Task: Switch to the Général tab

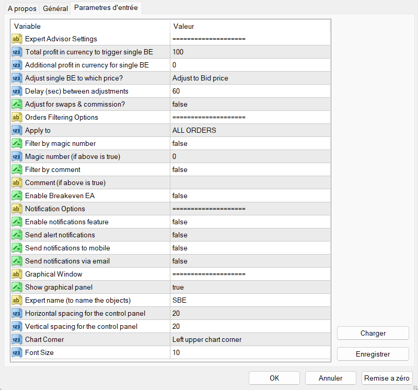Action: 55,9
